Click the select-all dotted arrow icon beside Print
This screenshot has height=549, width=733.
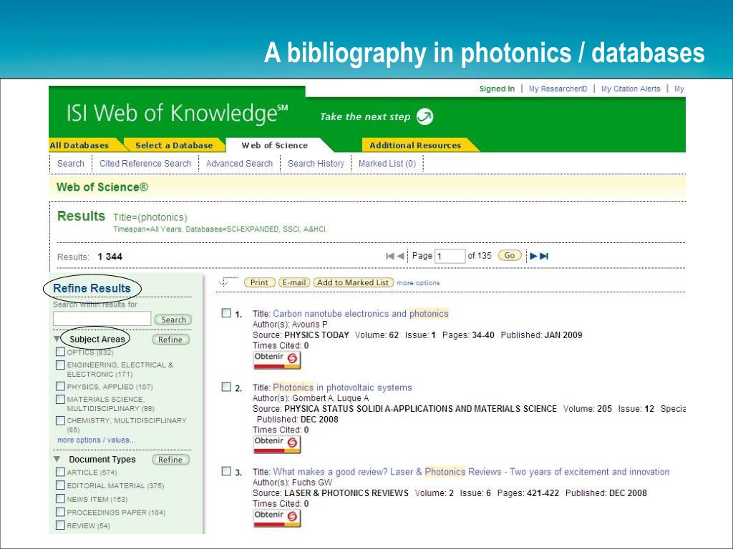tap(228, 282)
